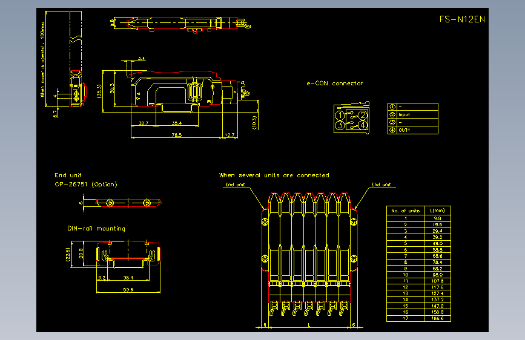Click right 'End unit' callout of connected units
This screenshot has height=340, width=525.
[x=381, y=185]
